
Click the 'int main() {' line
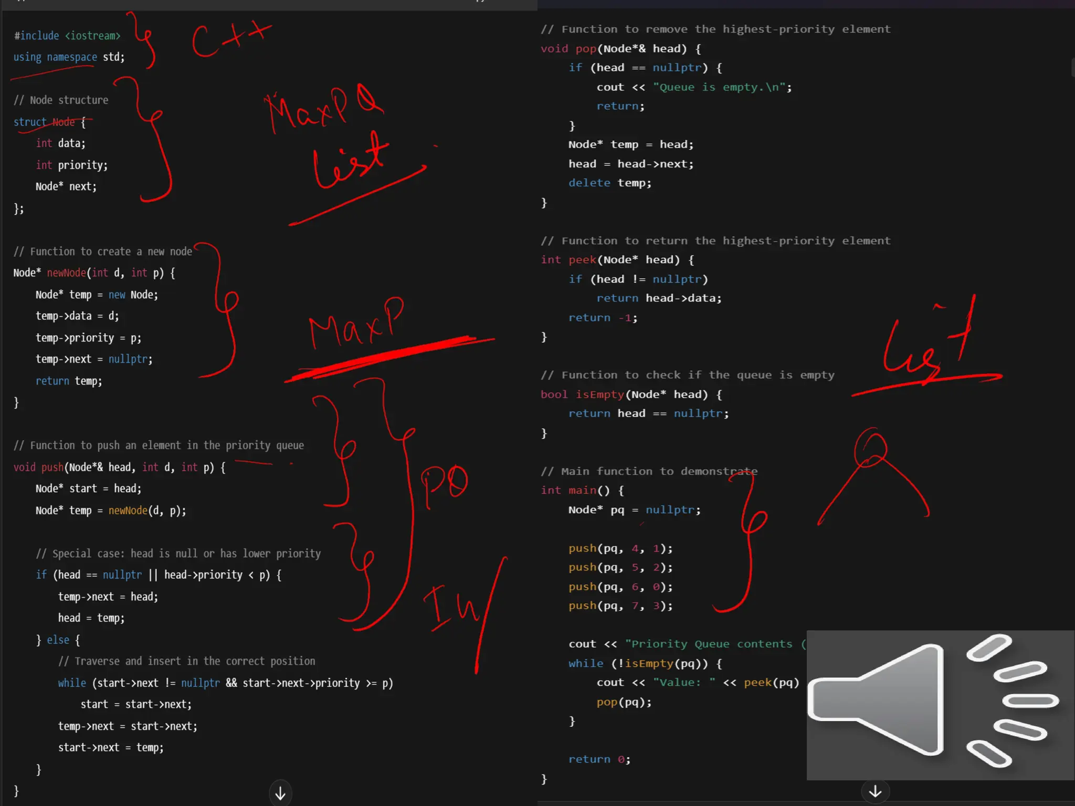tap(583, 490)
